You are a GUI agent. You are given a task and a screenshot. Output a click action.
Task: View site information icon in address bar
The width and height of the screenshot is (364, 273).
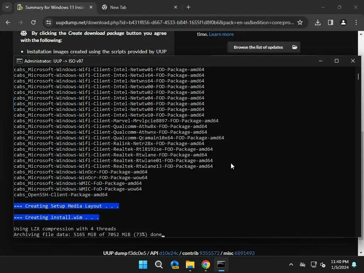click(49, 22)
